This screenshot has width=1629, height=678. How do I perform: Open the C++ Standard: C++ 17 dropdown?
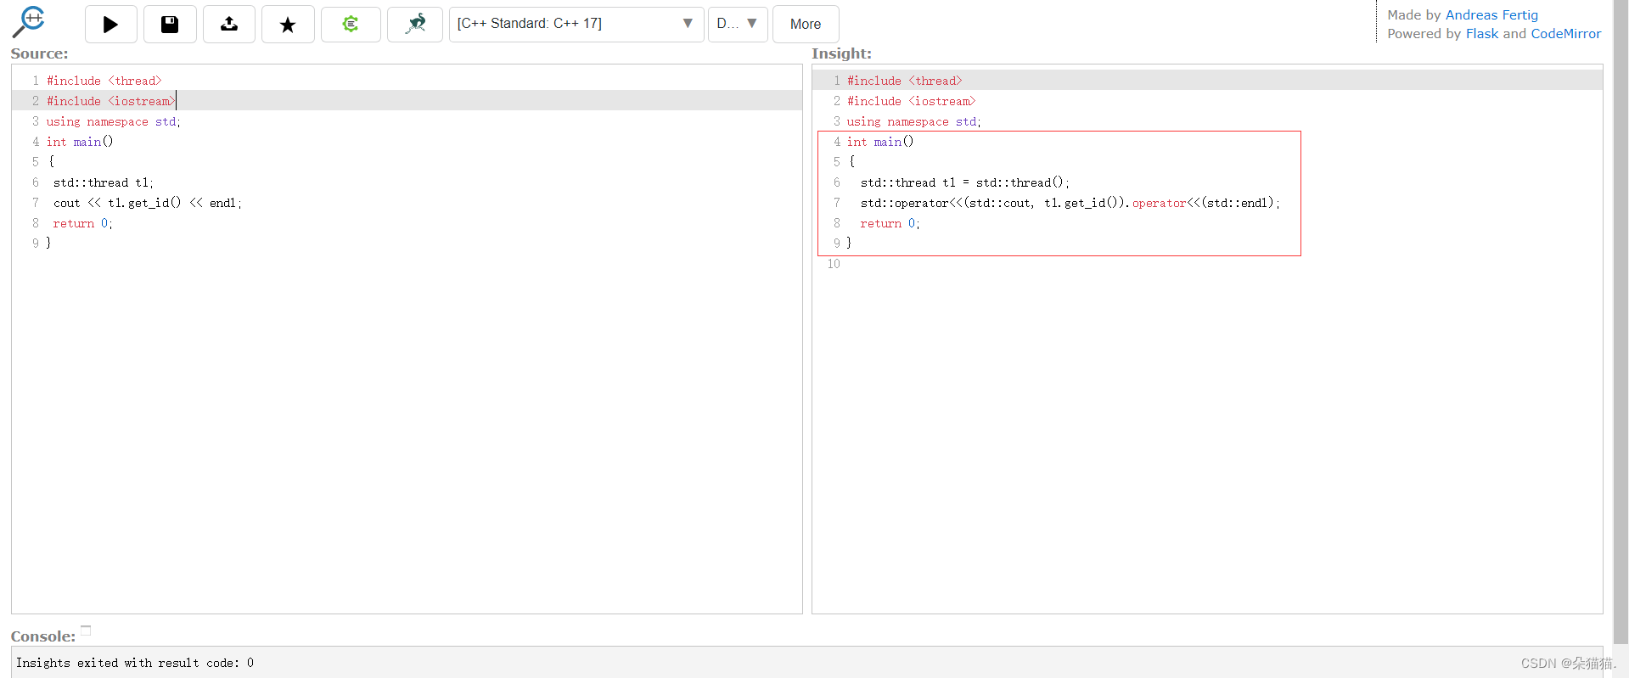click(x=576, y=24)
